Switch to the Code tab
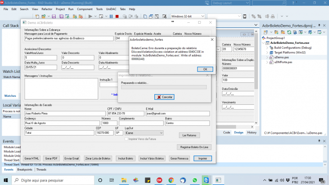 [x=226, y=132]
